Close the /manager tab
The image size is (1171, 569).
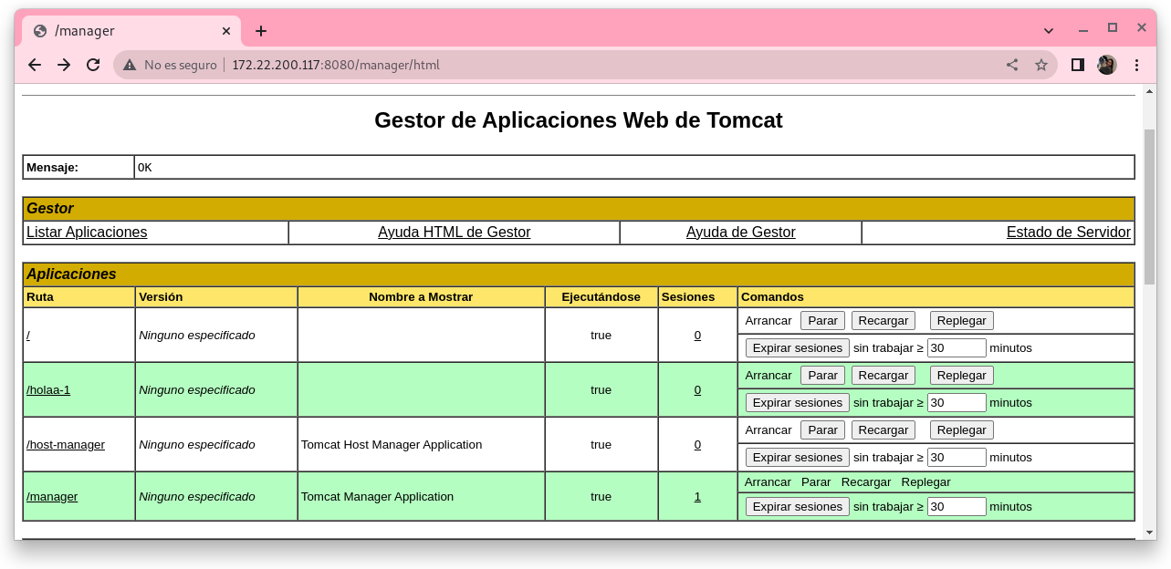coord(226,31)
